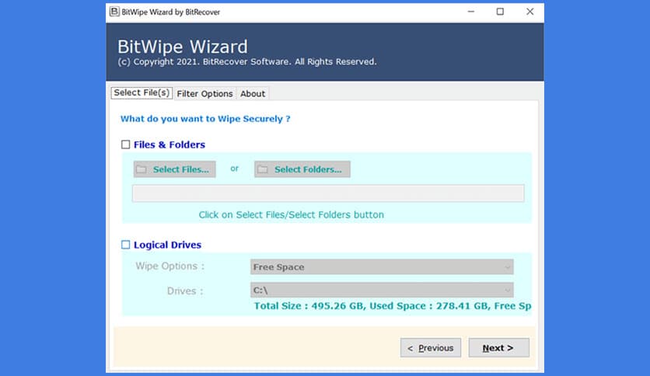The image size is (650, 376).
Task: Click the BitWipe app icon in title bar
Action: click(x=114, y=12)
